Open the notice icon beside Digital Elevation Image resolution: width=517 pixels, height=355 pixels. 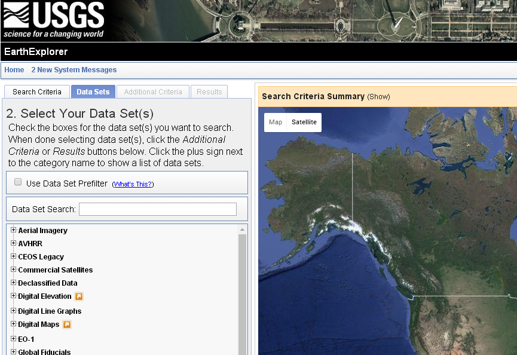(x=80, y=296)
